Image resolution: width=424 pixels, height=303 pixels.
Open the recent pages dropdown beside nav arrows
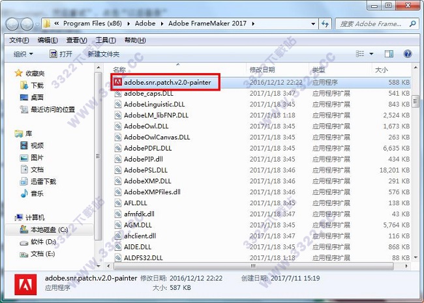click(37, 24)
